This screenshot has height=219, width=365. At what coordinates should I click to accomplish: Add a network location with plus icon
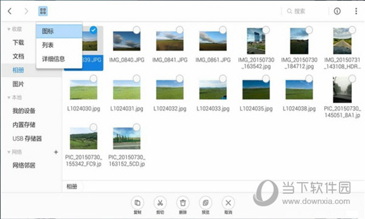pos(56,152)
